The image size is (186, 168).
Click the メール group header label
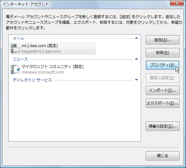18,38
